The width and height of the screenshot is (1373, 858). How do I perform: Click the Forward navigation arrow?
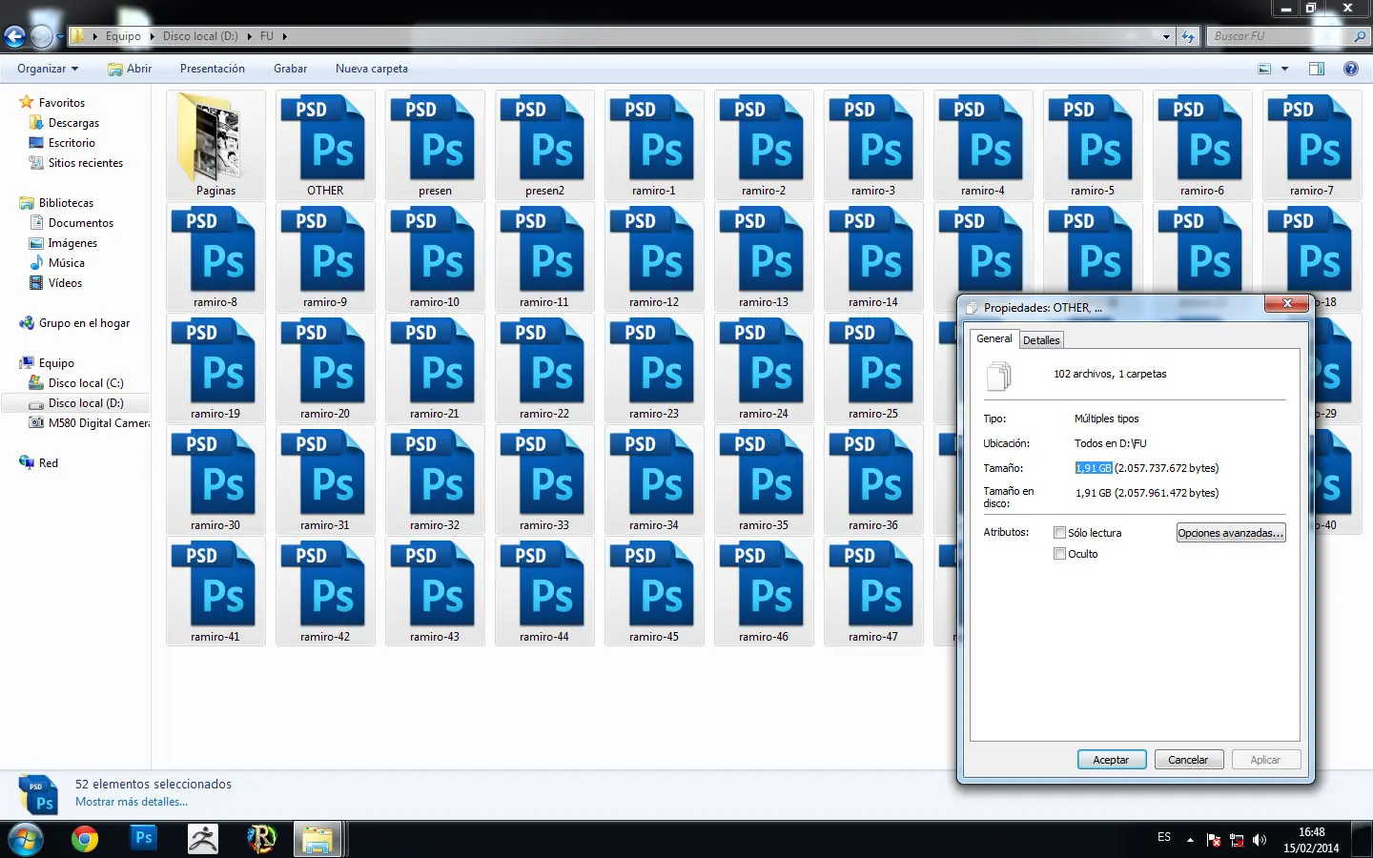[x=41, y=36]
